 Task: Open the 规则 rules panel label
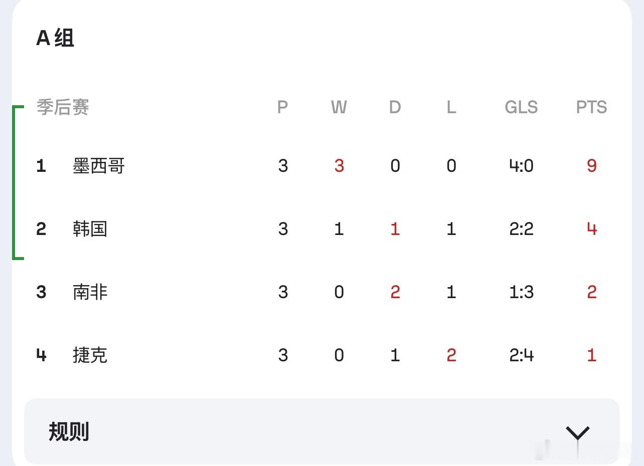[69, 431]
